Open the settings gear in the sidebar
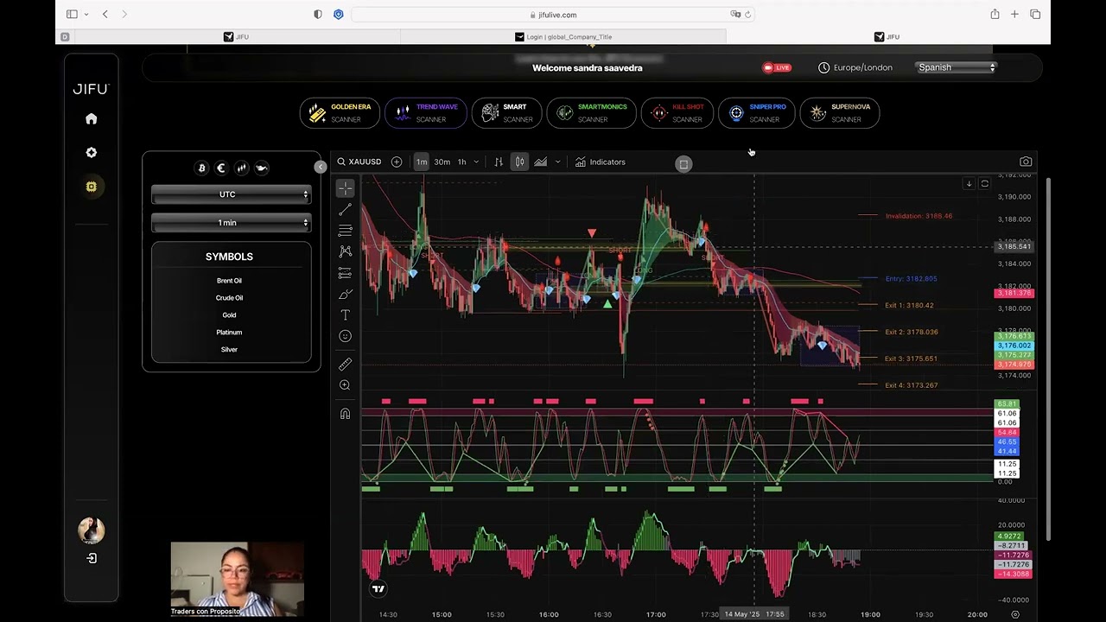This screenshot has height=622, width=1106. point(91,153)
